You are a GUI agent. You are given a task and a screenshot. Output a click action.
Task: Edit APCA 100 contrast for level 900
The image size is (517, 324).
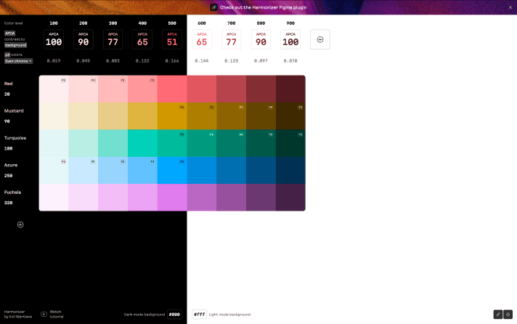[x=290, y=40]
